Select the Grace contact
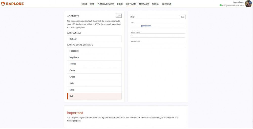Viewport: 253px width, 129px height. 94,77
